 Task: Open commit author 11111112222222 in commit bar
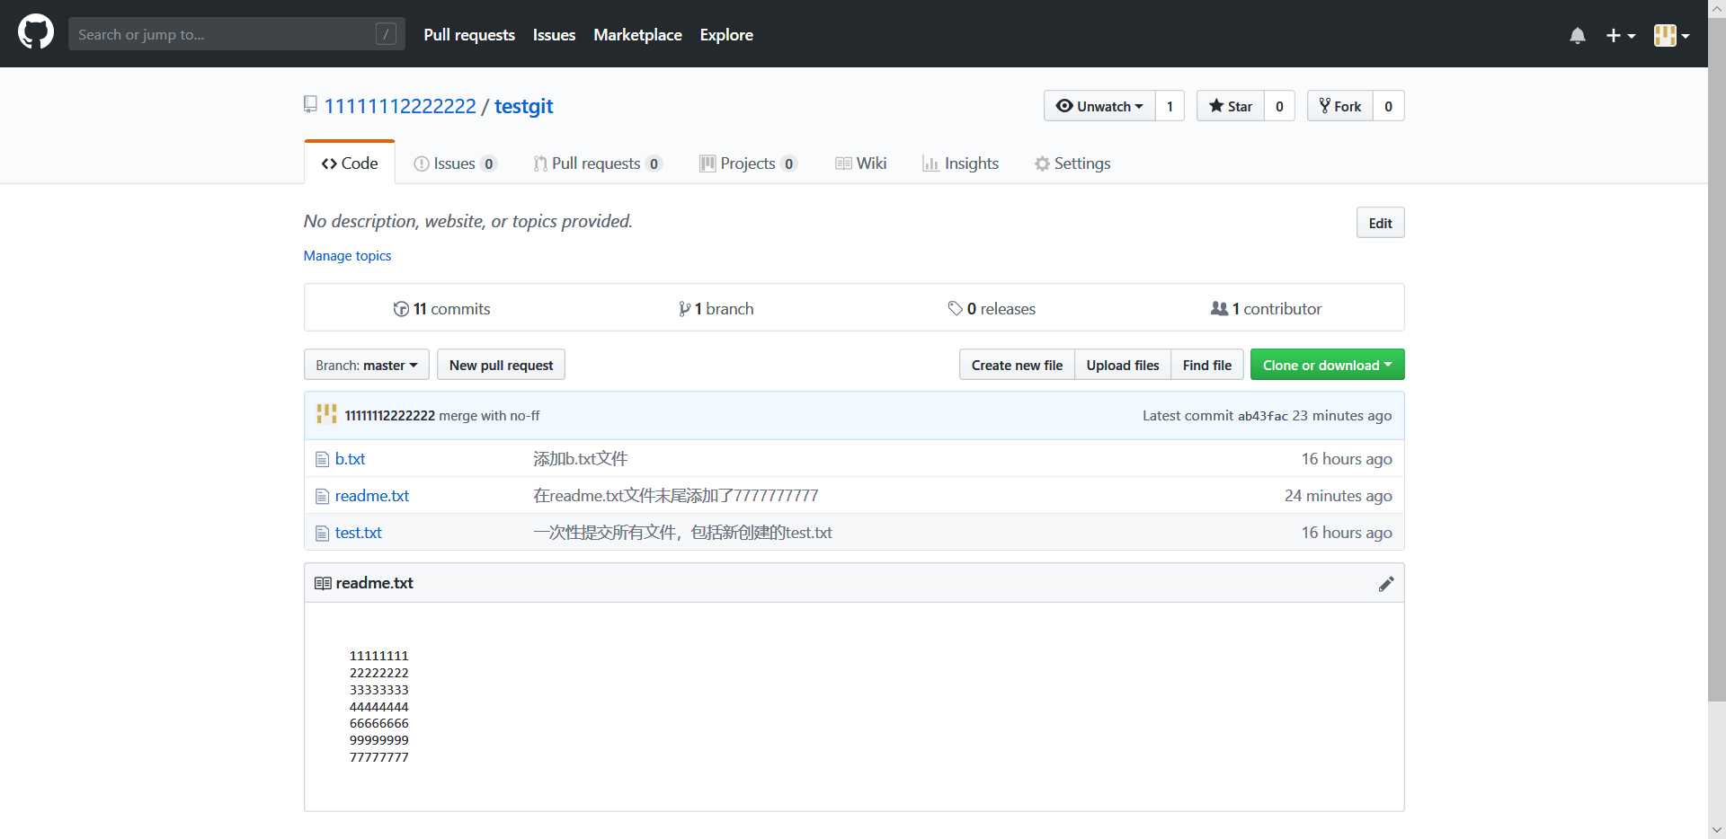point(389,415)
